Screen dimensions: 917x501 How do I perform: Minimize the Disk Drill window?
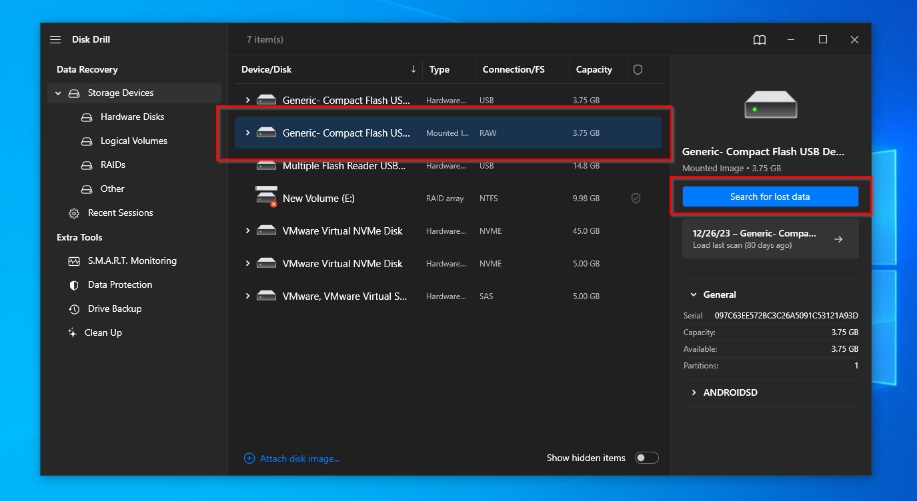pos(791,40)
